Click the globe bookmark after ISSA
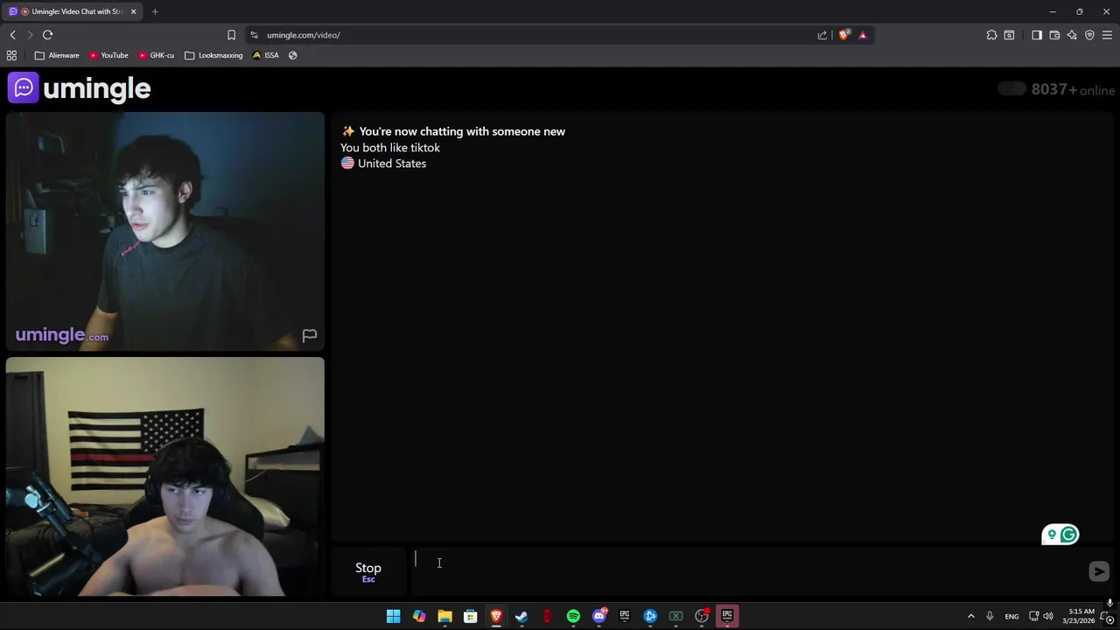1120x630 pixels. 292,55
